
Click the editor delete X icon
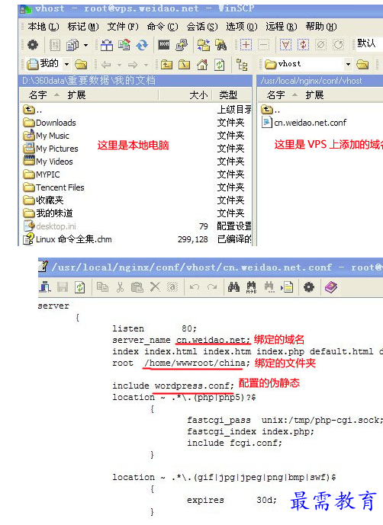pos(155,287)
